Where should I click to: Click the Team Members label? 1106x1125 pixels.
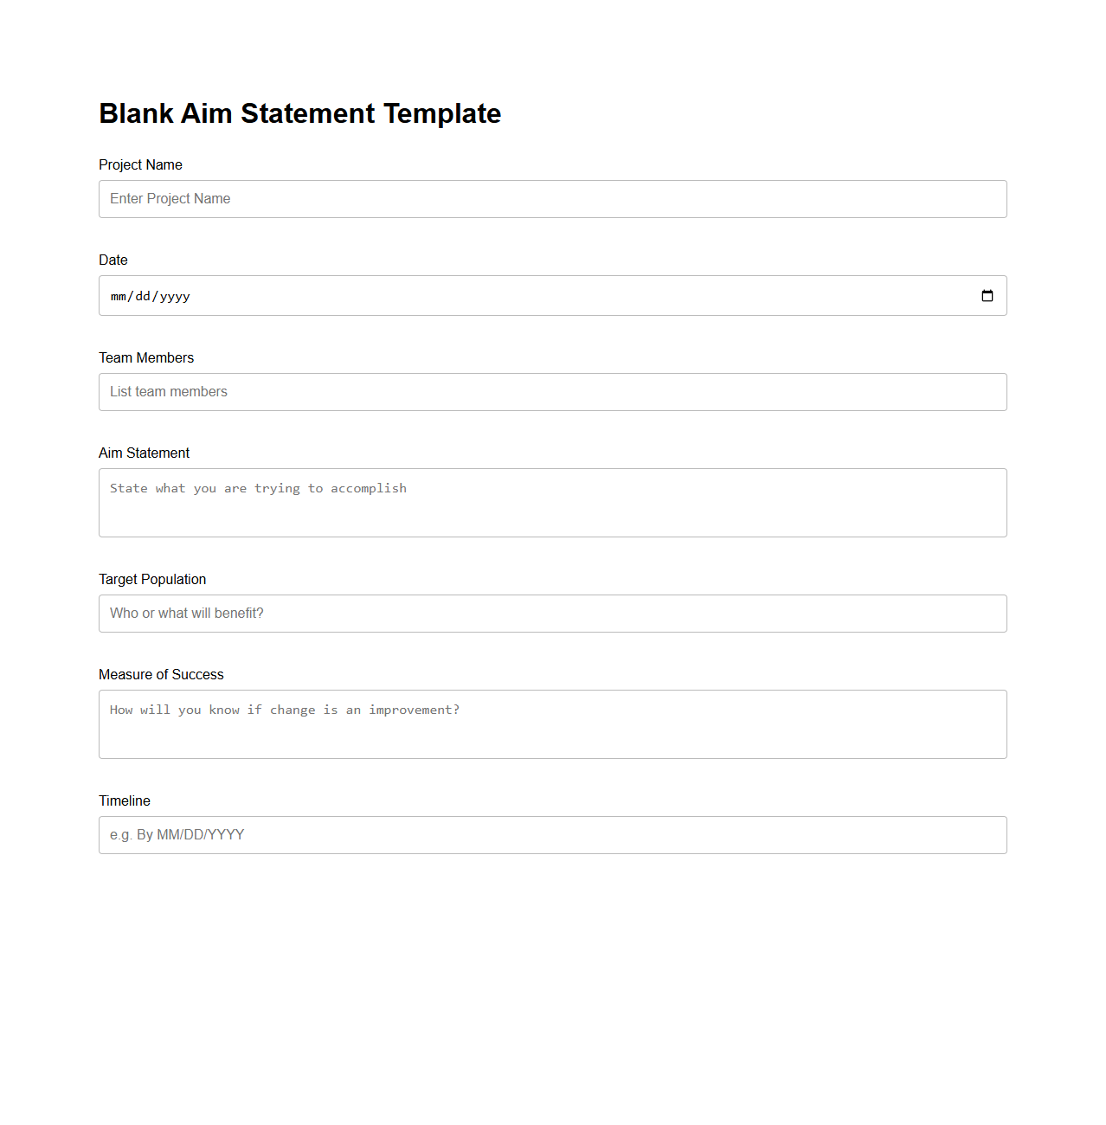146,357
